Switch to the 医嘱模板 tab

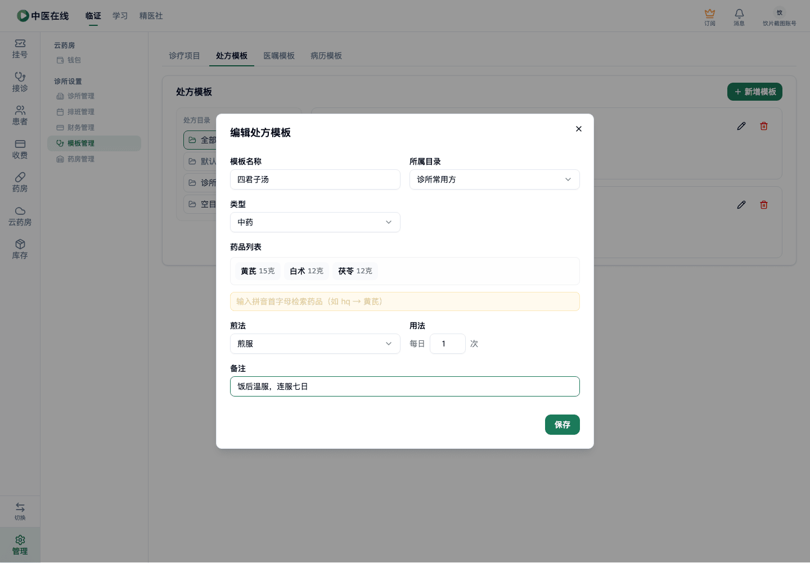(279, 56)
